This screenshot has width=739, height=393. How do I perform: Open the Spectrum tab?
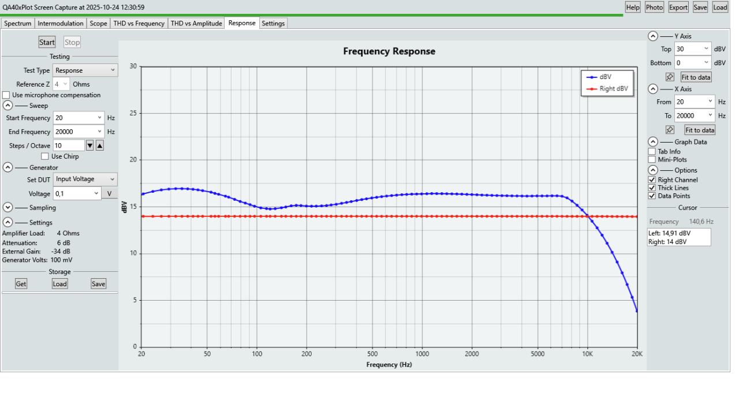pyautogui.click(x=17, y=24)
